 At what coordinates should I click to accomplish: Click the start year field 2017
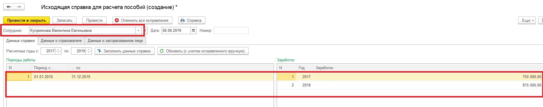pos(48,51)
